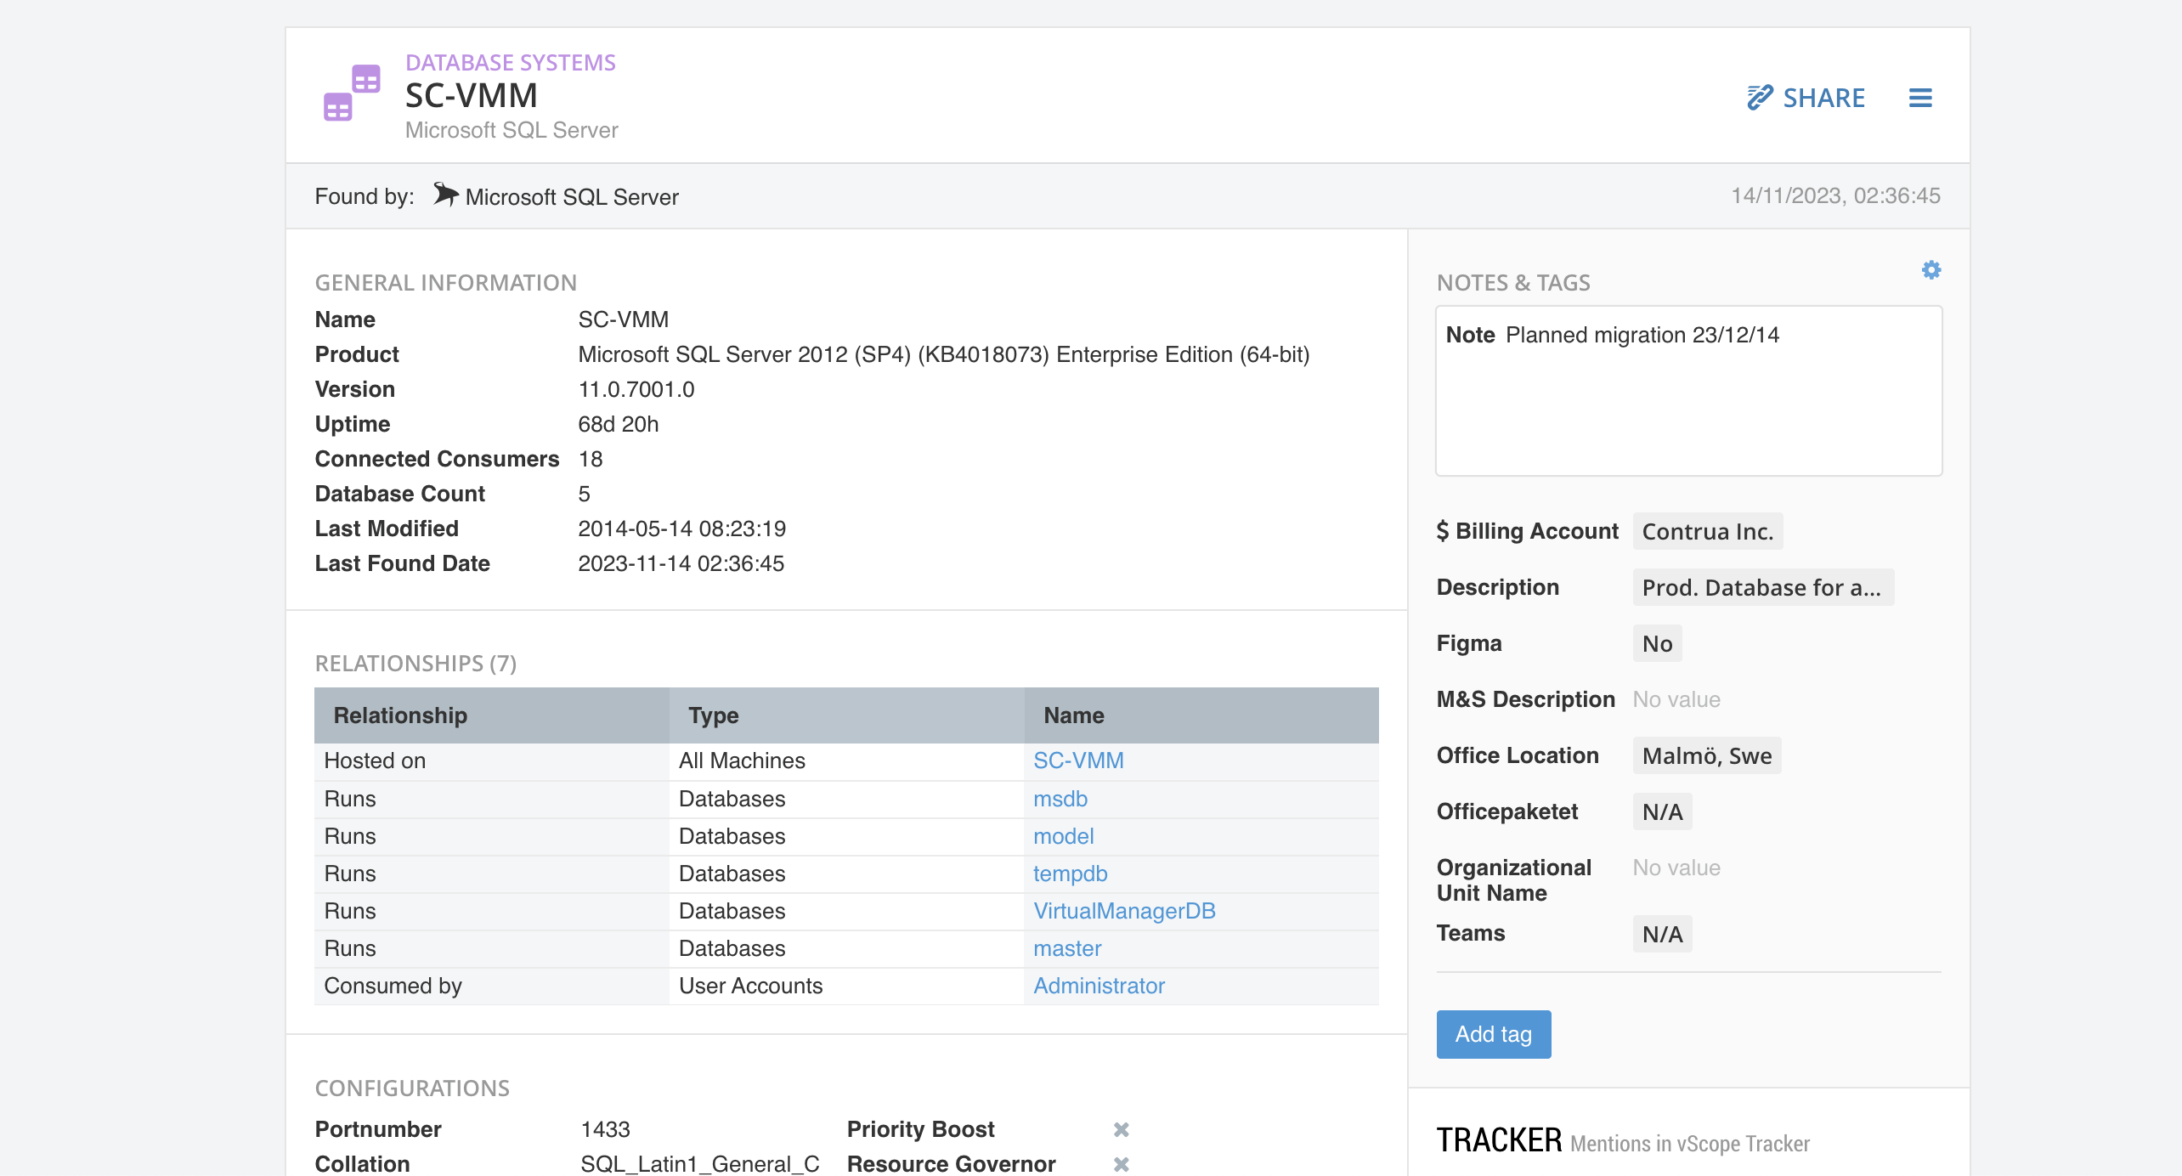The image size is (2182, 1176).
Task: Click the Product value text
Action: point(944,354)
